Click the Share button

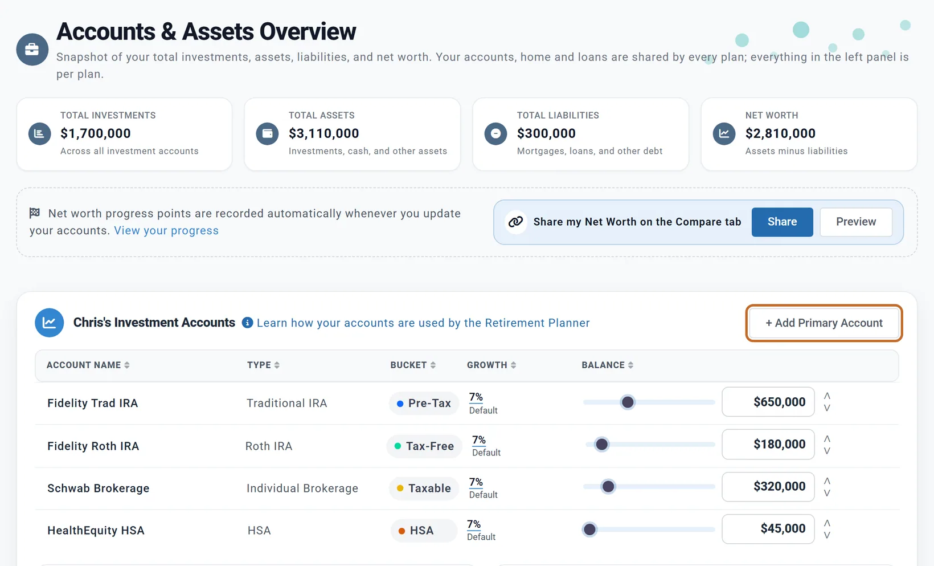782,222
